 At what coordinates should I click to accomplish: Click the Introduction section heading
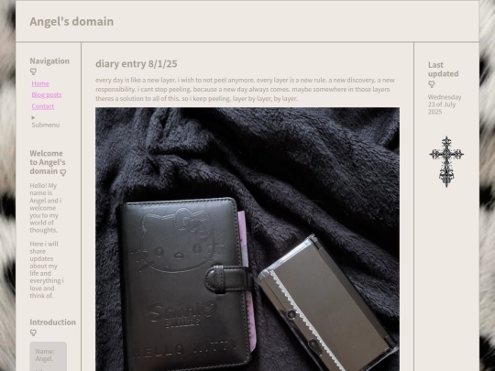(x=53, y=322)
